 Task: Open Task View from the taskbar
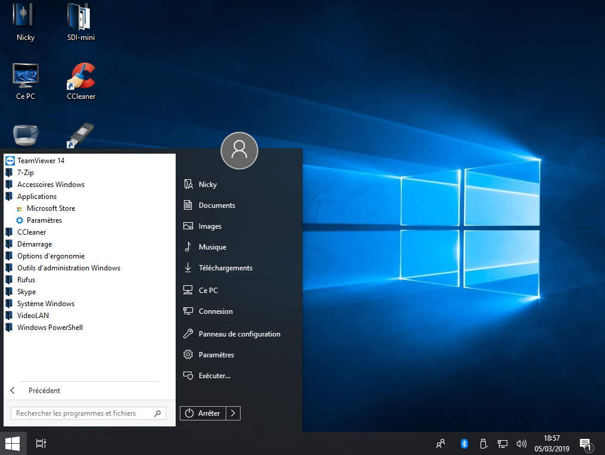(x=41, y=444)
